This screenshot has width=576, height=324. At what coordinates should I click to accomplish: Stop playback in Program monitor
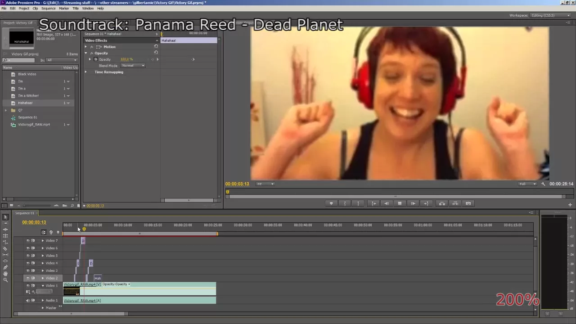click(400, 203)
